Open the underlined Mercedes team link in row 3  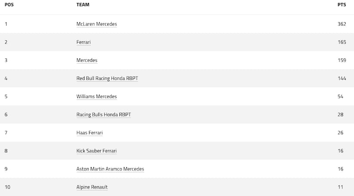tap(87, 60)
